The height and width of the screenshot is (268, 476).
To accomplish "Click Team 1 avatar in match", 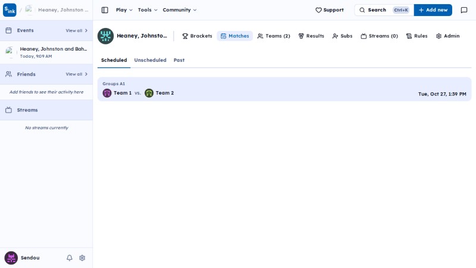I will 107,93.
